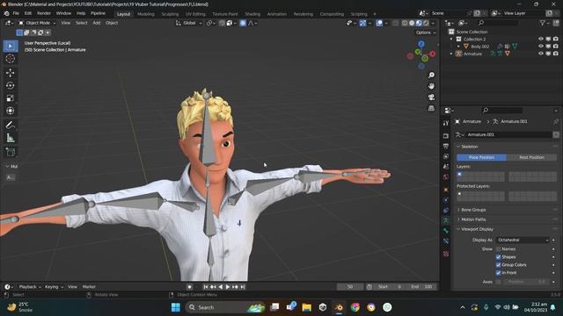Click the pan view hand icon
Screen dimensions: 563x316
coord(431,86)
